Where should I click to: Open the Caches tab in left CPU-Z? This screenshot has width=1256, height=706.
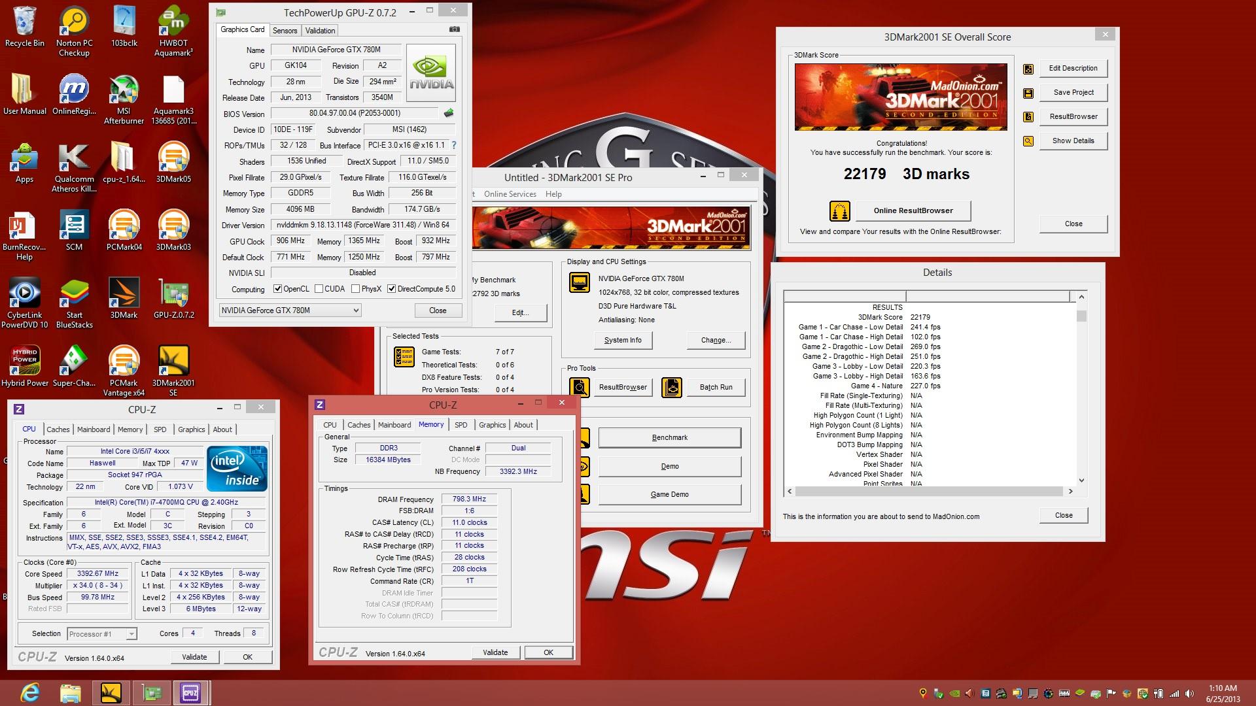(58, 429)
